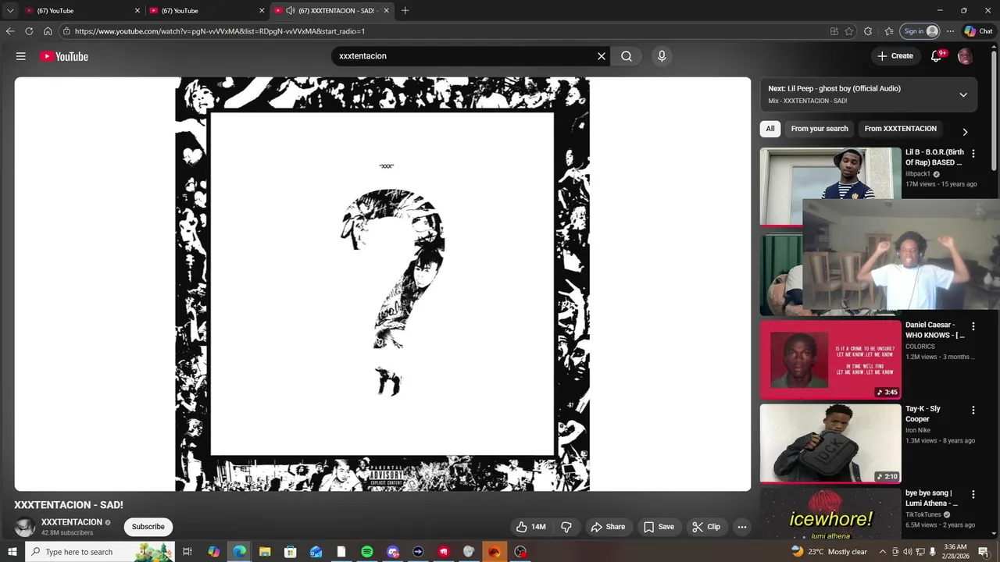This screenshot has width=1000, height=562.
Task: Open browser Settings and more menu
Action: (x=950, y=31)
